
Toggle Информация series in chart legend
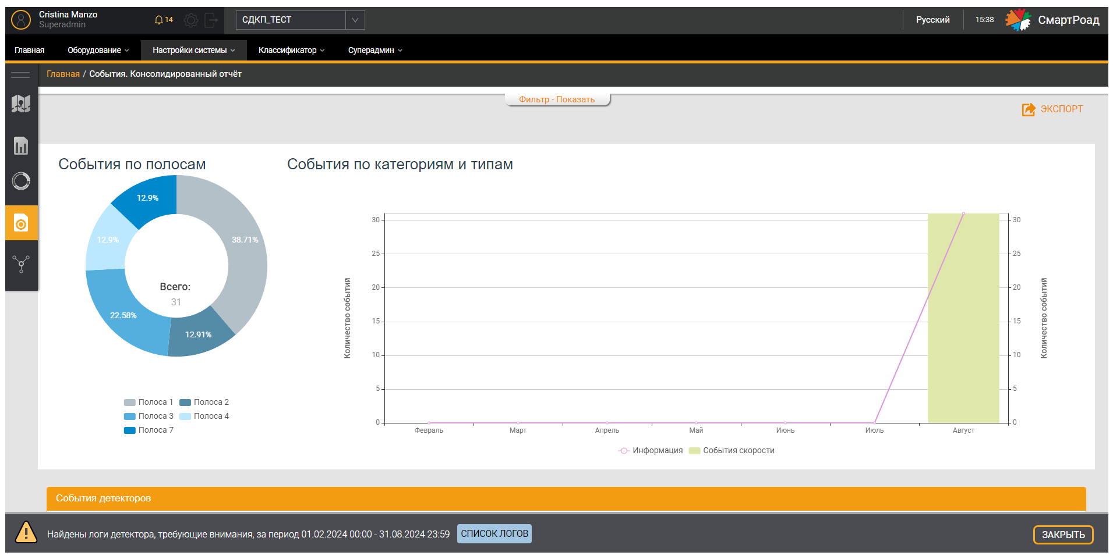651,451
